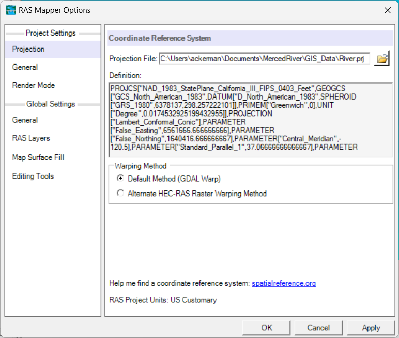
Task: Switch to the Editing Tools settings
Action: point(33,176)
